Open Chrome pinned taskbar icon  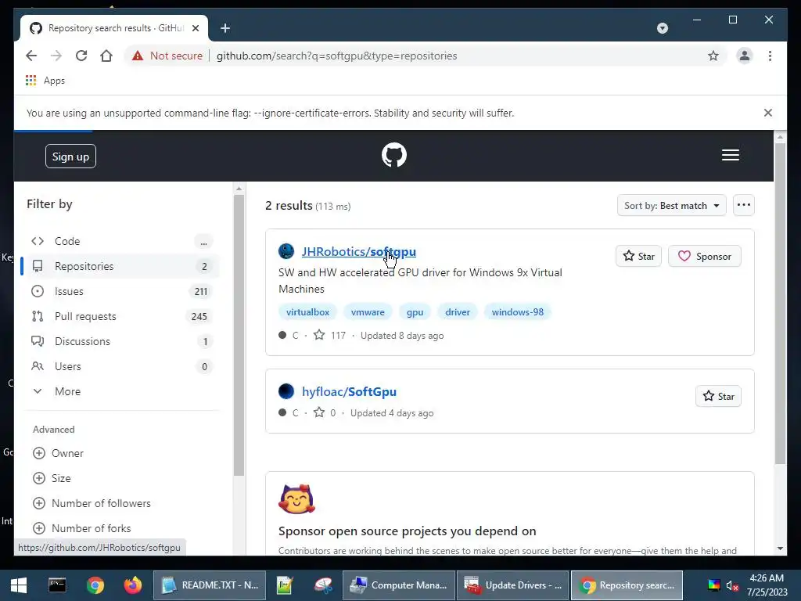95,585
